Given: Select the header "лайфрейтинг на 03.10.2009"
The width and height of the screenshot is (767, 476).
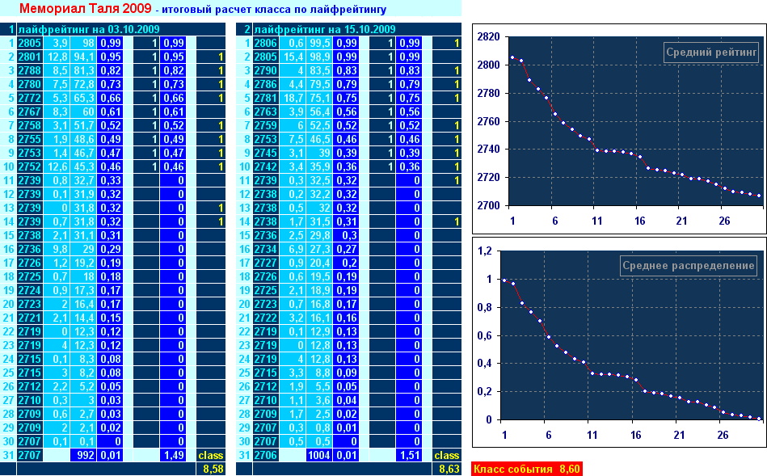Looking at the screenshot, I should click(x=77, y=29).
